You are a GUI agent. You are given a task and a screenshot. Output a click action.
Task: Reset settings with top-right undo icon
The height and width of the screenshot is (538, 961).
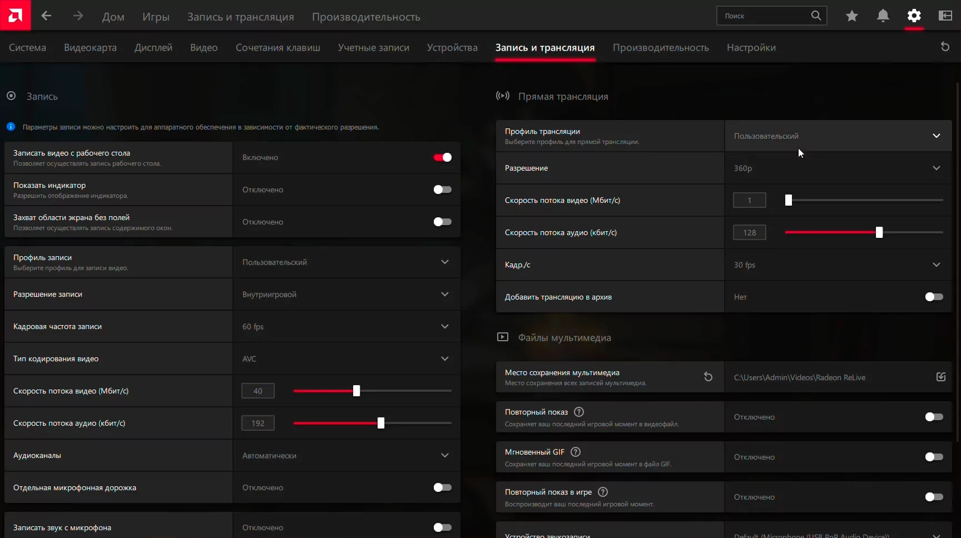coord(945,47)
